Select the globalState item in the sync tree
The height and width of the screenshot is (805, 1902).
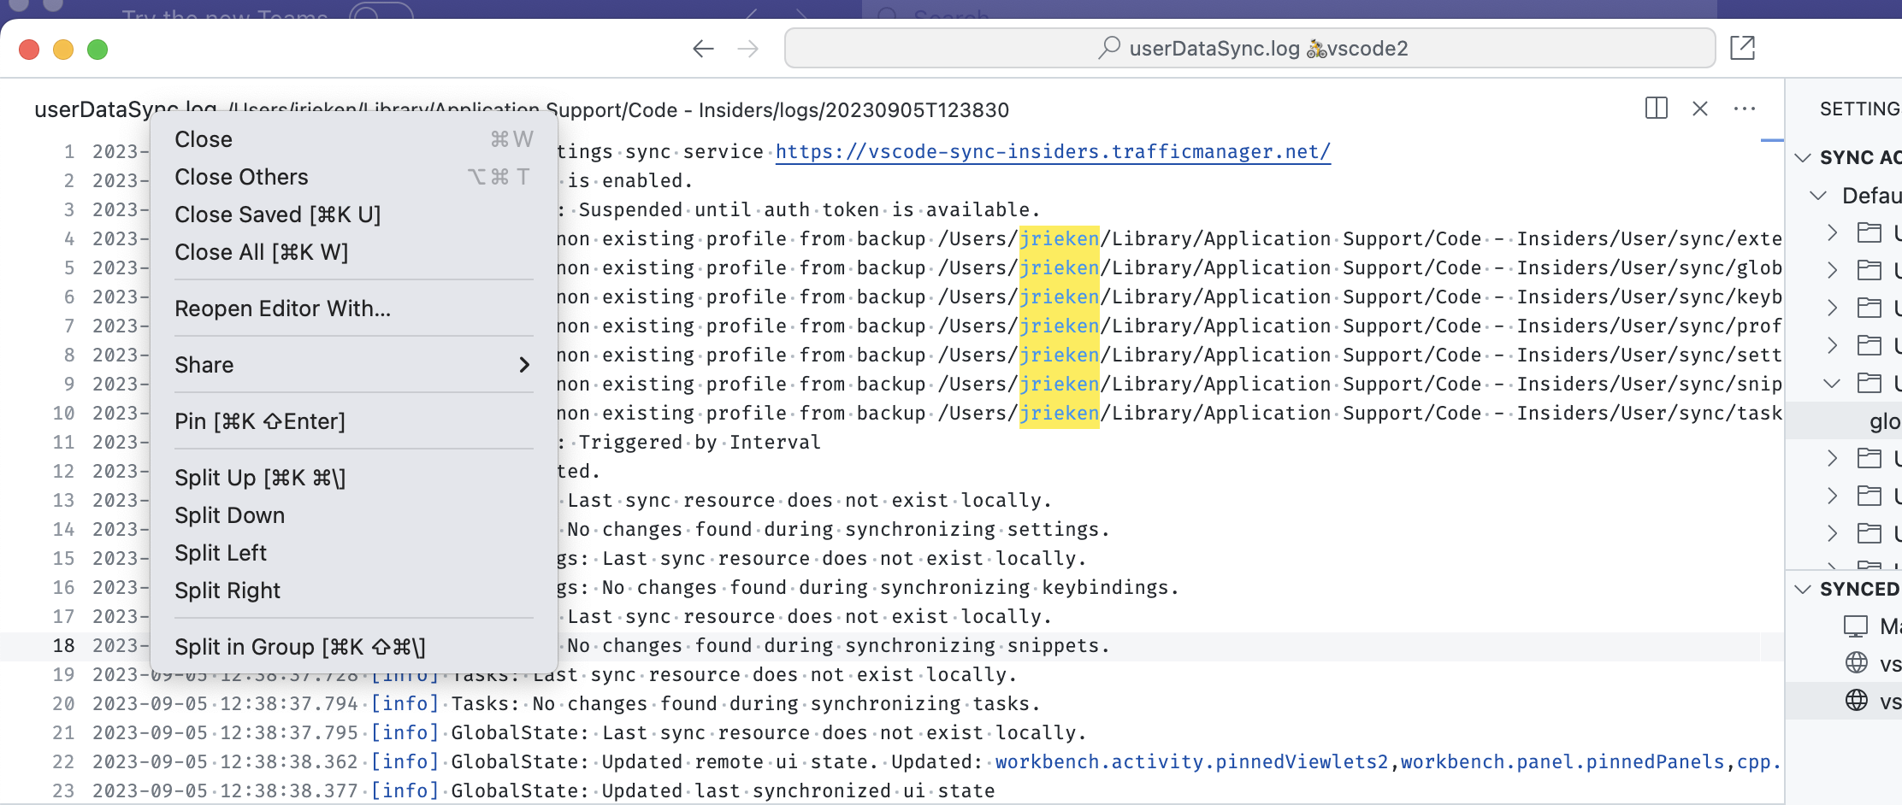(1884, 420)
